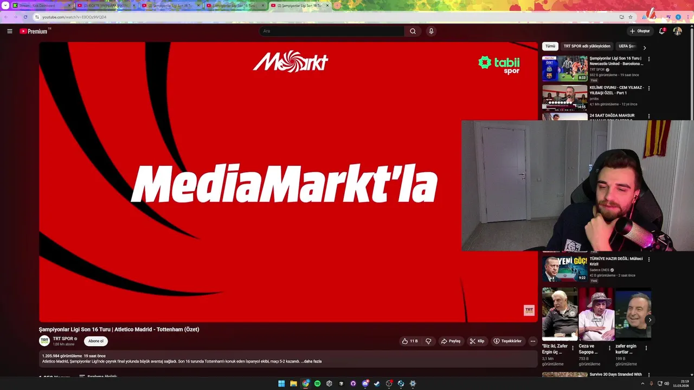694x390 pixels.
Task: Expand the Oluştur create menu
Action: click(640, 31)
